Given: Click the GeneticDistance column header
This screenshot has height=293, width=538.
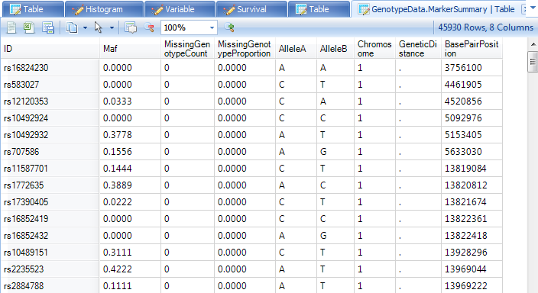Looking at the screenshot, I should click(418, 49).
